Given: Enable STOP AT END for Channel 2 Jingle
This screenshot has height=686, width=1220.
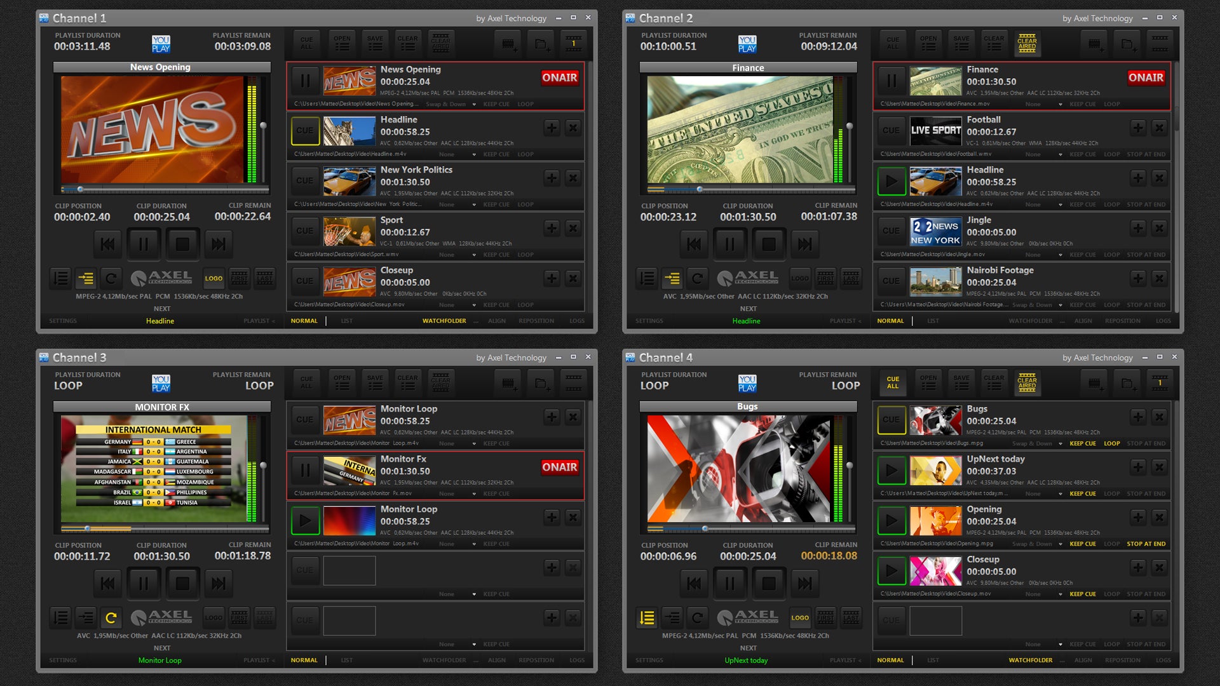Looking at the screenshot, I should tap(1146, 255).
